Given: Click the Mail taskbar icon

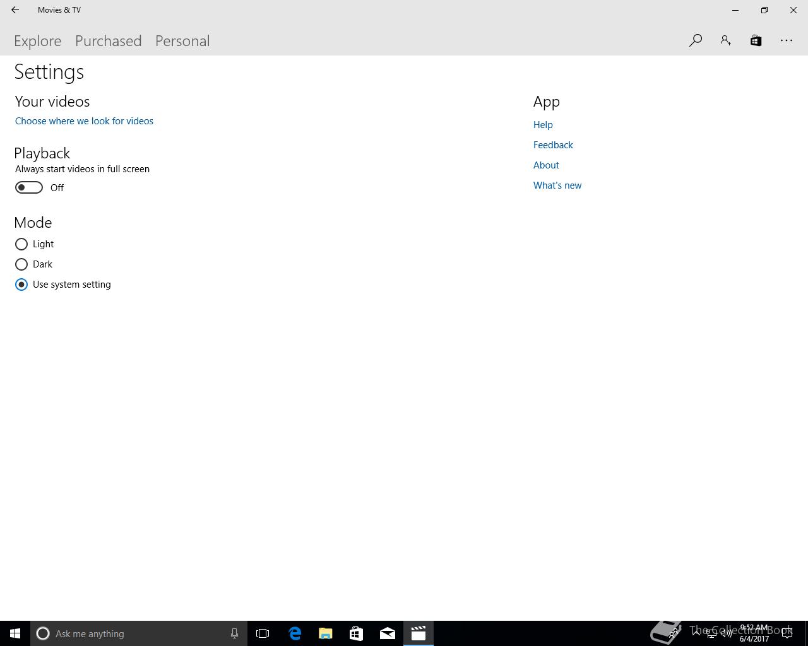Looking at the screenshot, I should (388, 633).
